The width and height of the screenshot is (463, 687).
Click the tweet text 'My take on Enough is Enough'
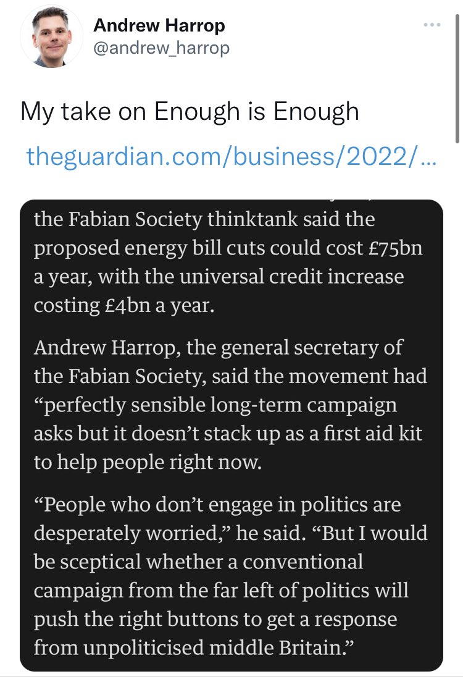190,112
